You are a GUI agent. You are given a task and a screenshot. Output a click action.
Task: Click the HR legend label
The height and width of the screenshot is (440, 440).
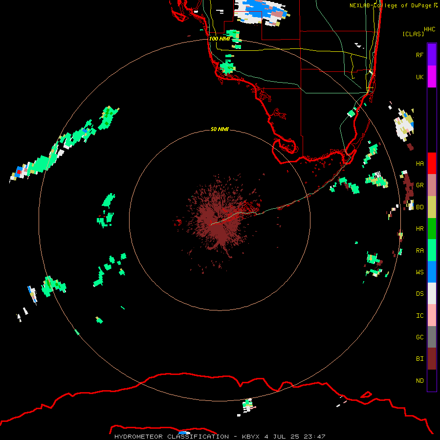tap(420, 229)
